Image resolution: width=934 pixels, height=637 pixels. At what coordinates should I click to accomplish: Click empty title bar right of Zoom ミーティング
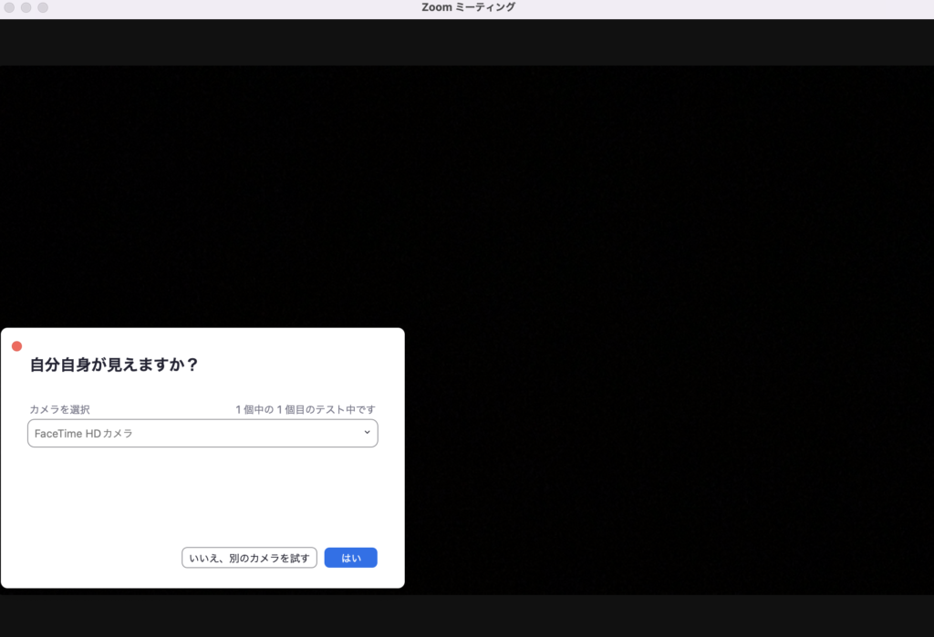point(730,7)
